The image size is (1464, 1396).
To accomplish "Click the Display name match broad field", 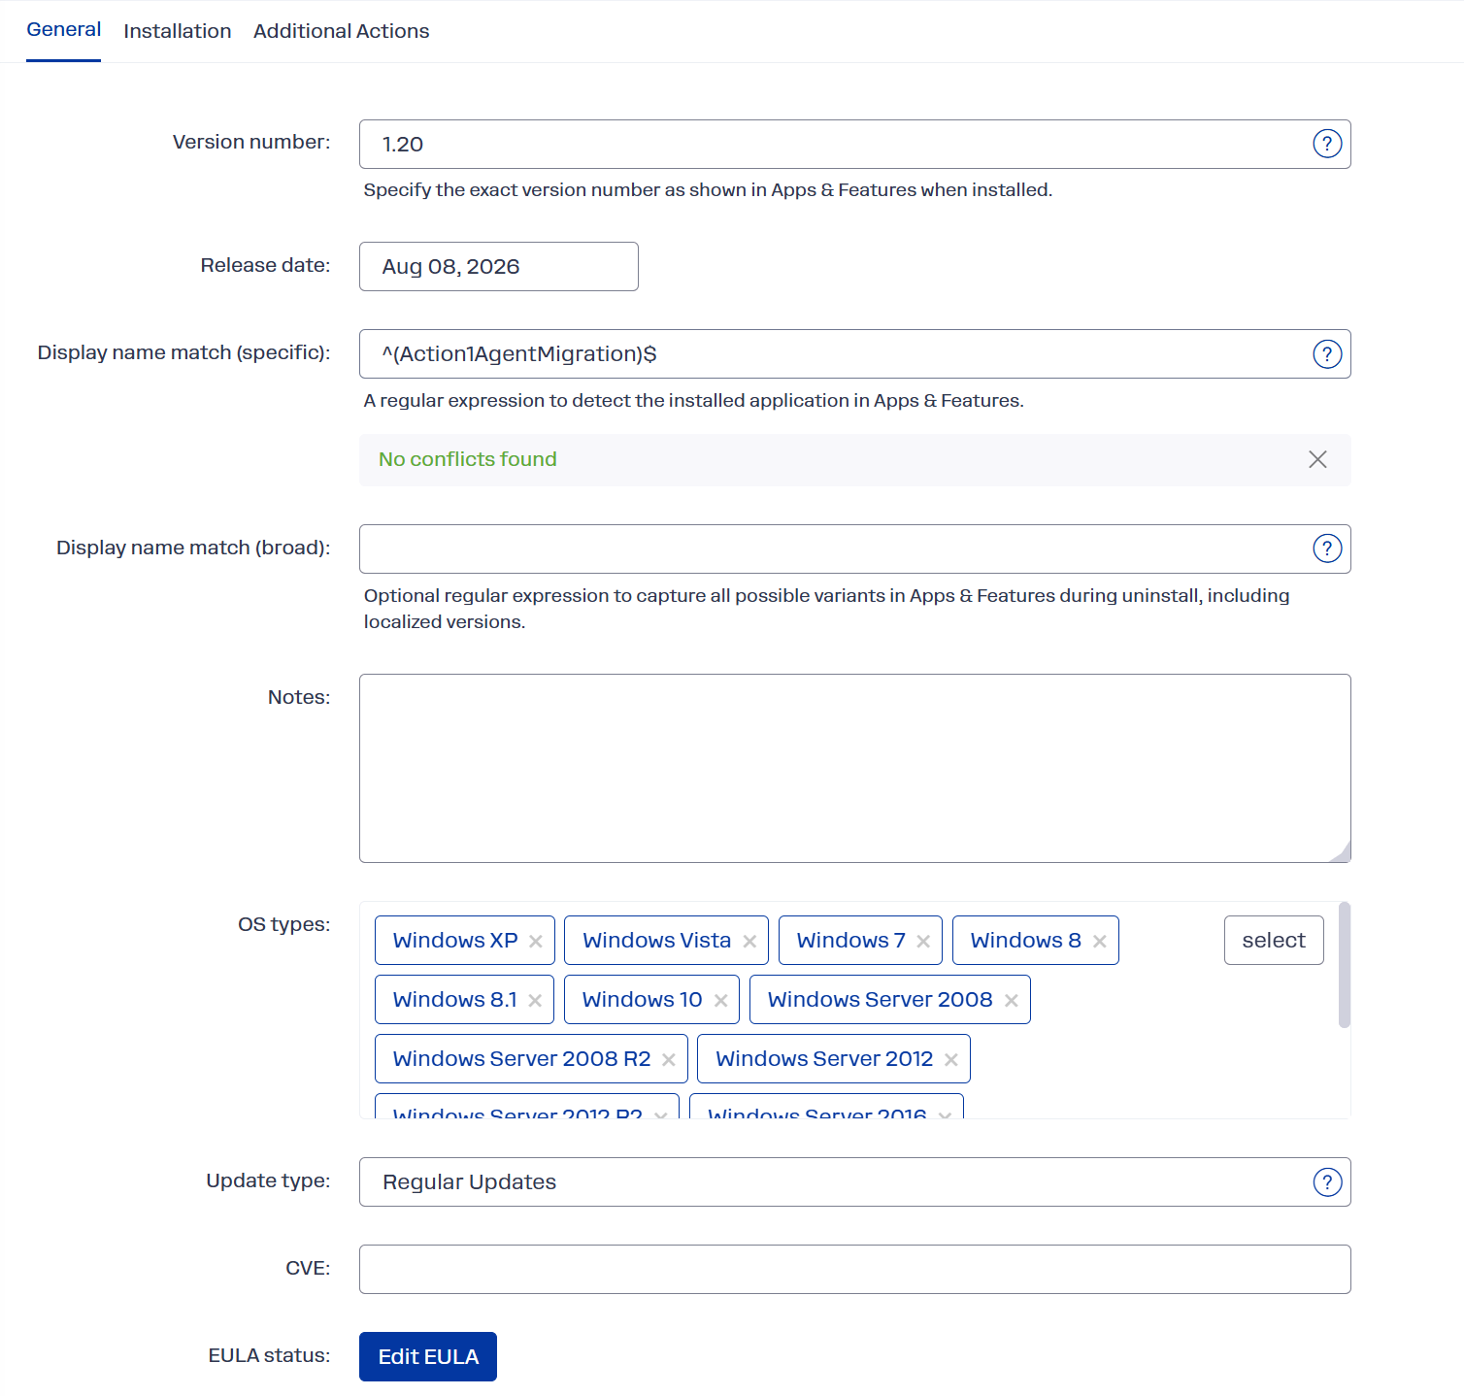I will point(855,548).
